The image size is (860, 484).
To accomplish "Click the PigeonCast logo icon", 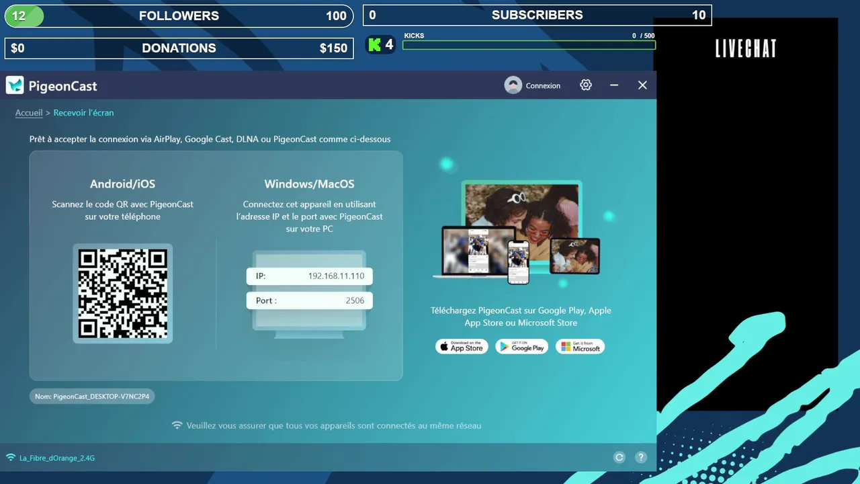I will click(15, 85).
